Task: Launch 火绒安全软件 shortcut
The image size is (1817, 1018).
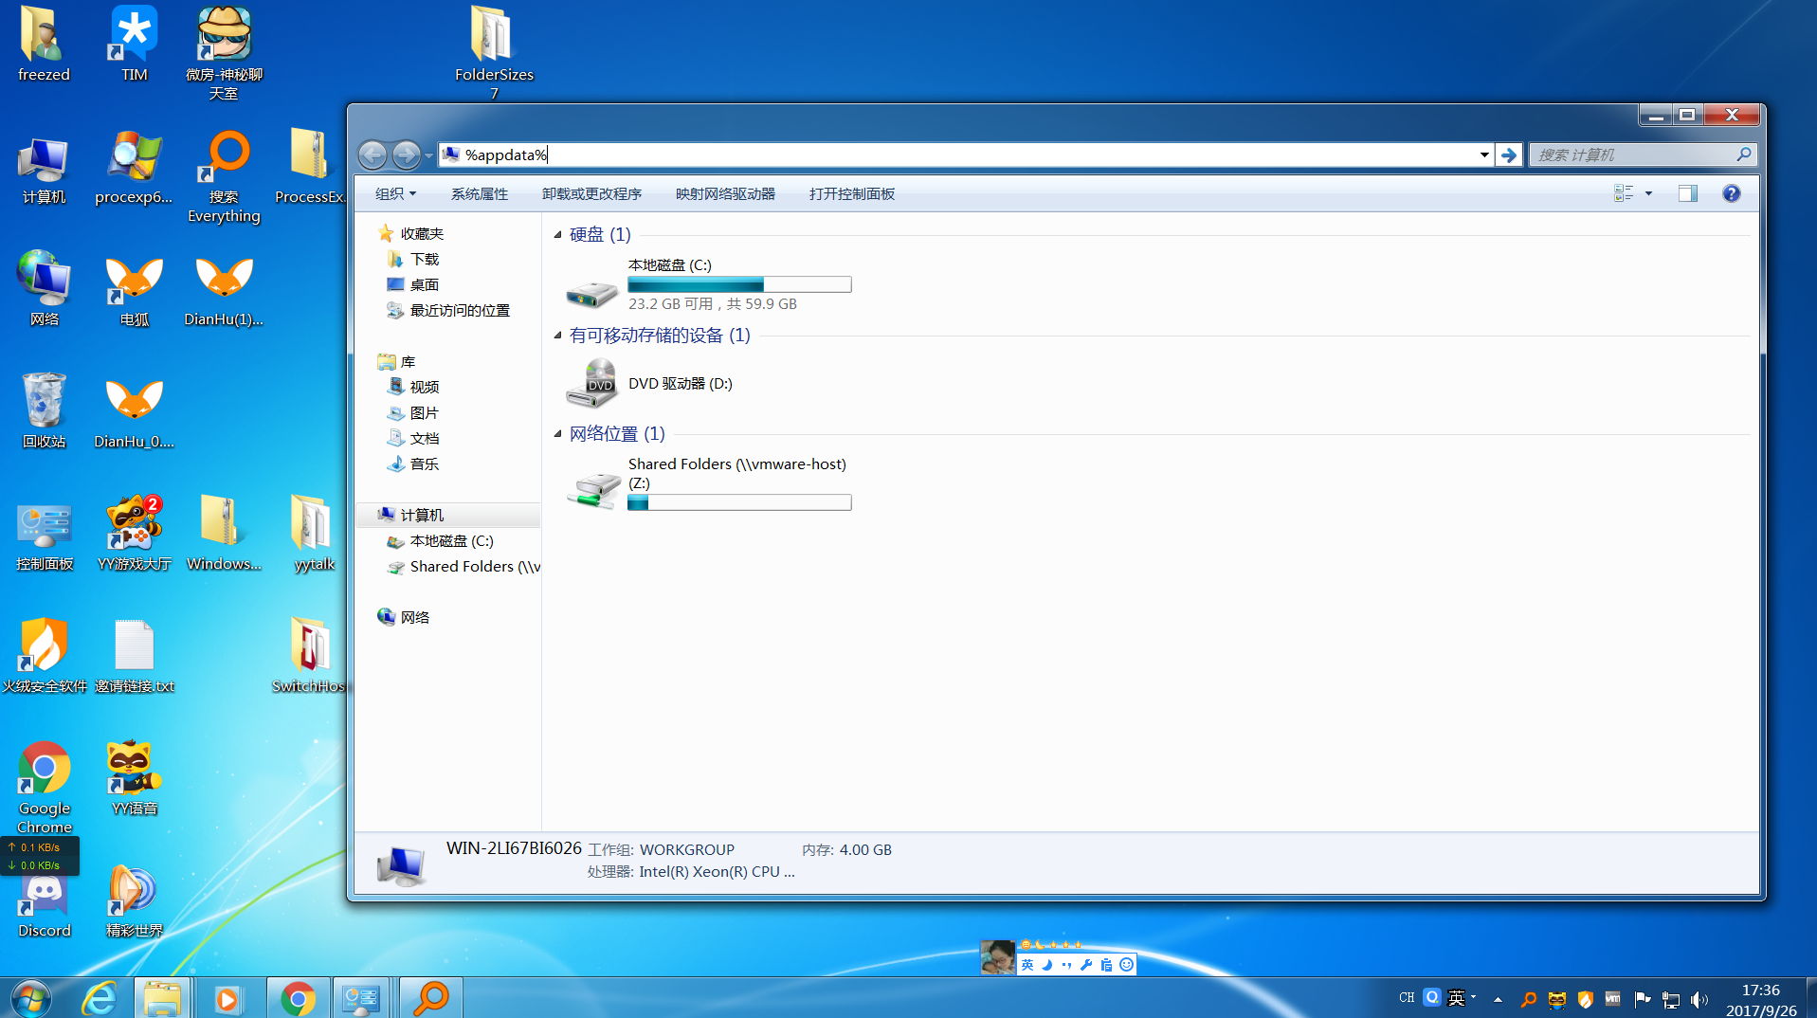Action: point(44,656)
